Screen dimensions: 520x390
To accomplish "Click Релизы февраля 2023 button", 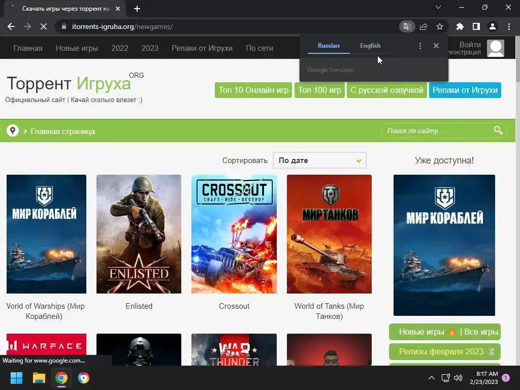I will pos(445,351).
